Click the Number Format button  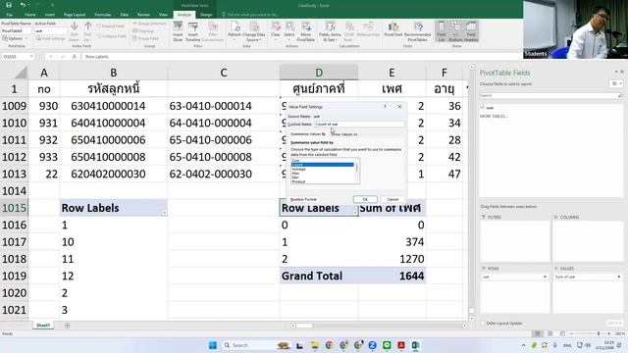(303, 199)
